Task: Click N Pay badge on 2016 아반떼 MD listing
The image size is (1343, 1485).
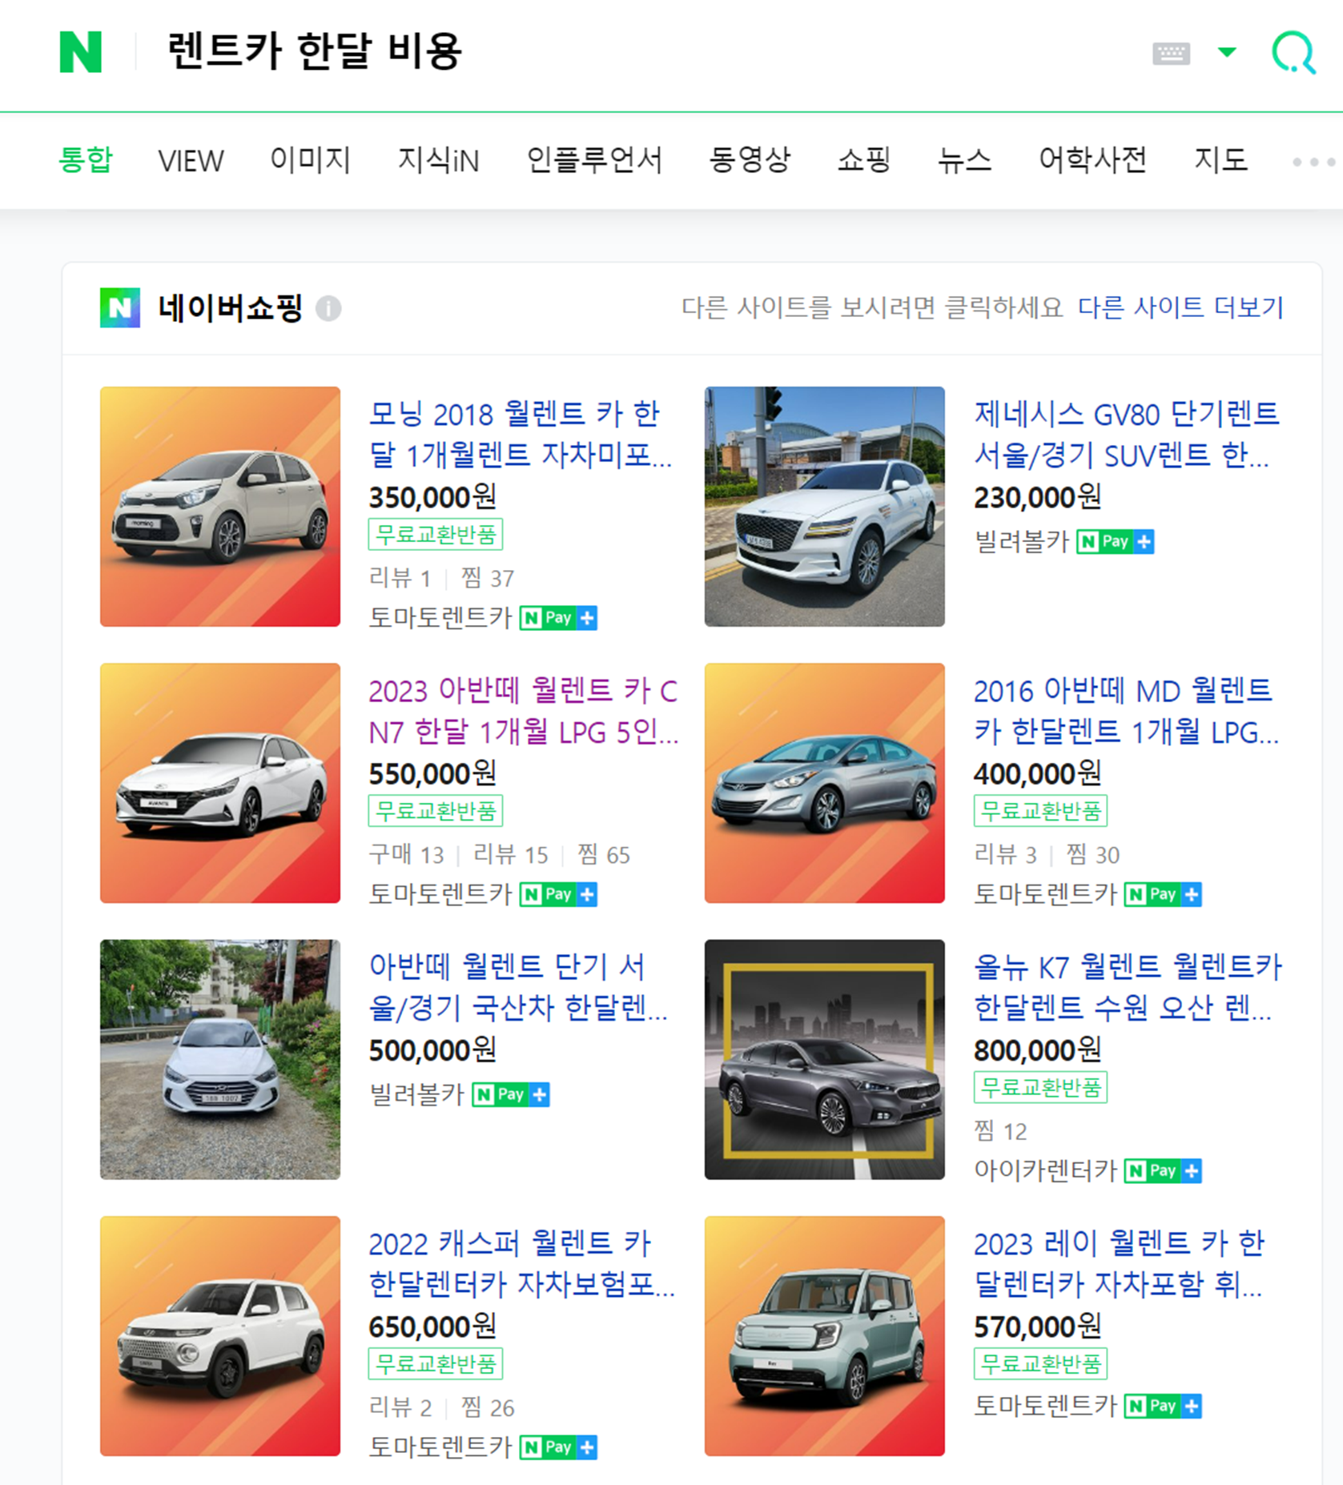Action: [x=1163, y=894]
